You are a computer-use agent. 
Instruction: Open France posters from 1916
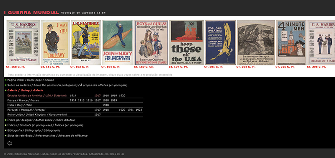89,100
